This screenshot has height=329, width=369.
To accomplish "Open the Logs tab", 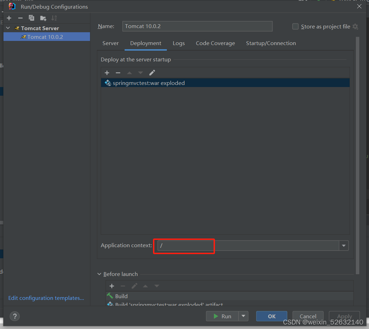I will point(179,43).
